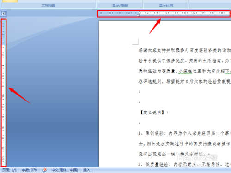Click the 显示/隐藏 group label
This screenshot has width=231, height=173.
point(120,6)
